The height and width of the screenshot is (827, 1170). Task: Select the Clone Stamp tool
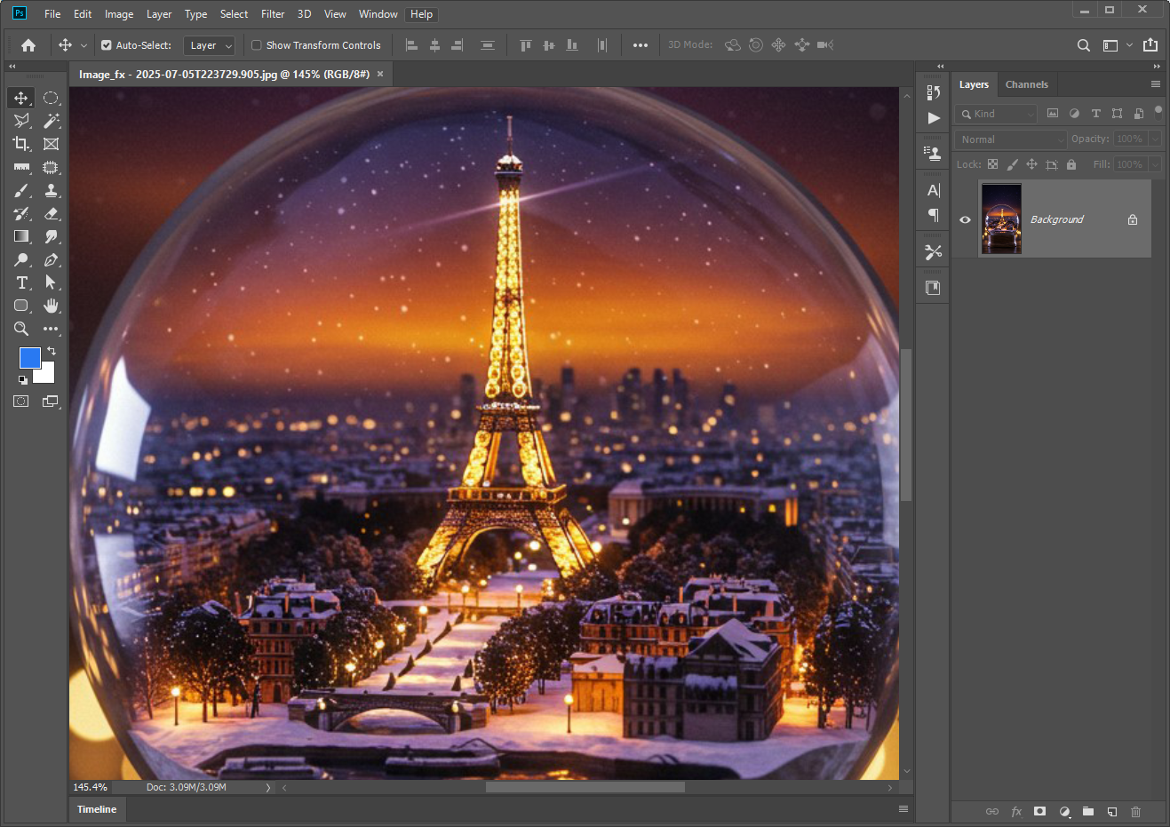[x=52, y=190]
